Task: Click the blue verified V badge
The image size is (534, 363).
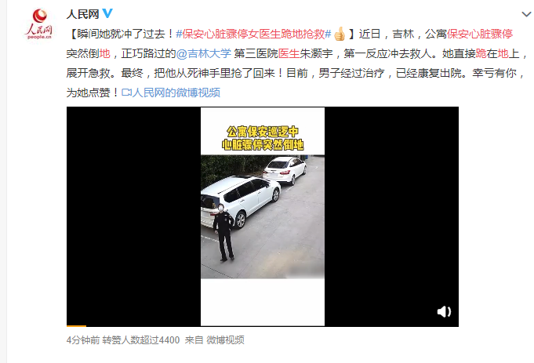Action: tap(107, 13)
